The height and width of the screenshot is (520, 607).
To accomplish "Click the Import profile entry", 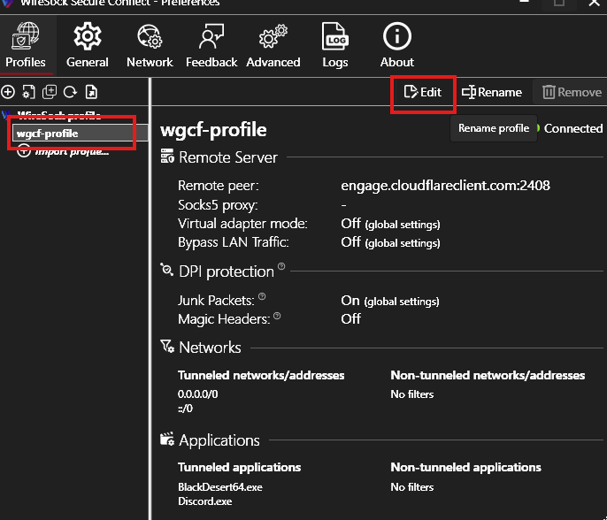I will point(62,151).
